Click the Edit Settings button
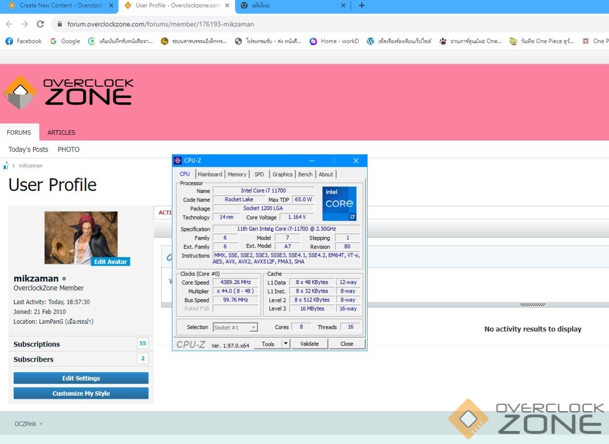The height and width of the screenshot is (444, 609). [81, 378]
